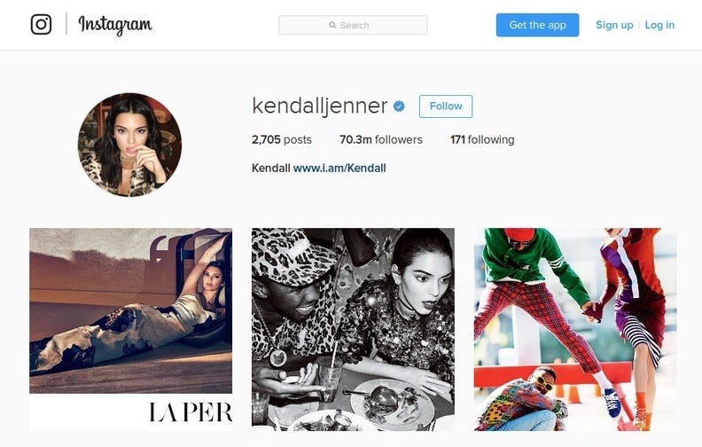View the 70.3m followers list
Screen dimensions: 702x447
point(381,140)
